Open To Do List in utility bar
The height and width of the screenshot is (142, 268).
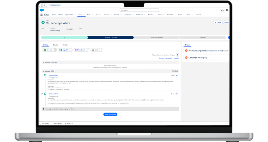click(69, 124)
